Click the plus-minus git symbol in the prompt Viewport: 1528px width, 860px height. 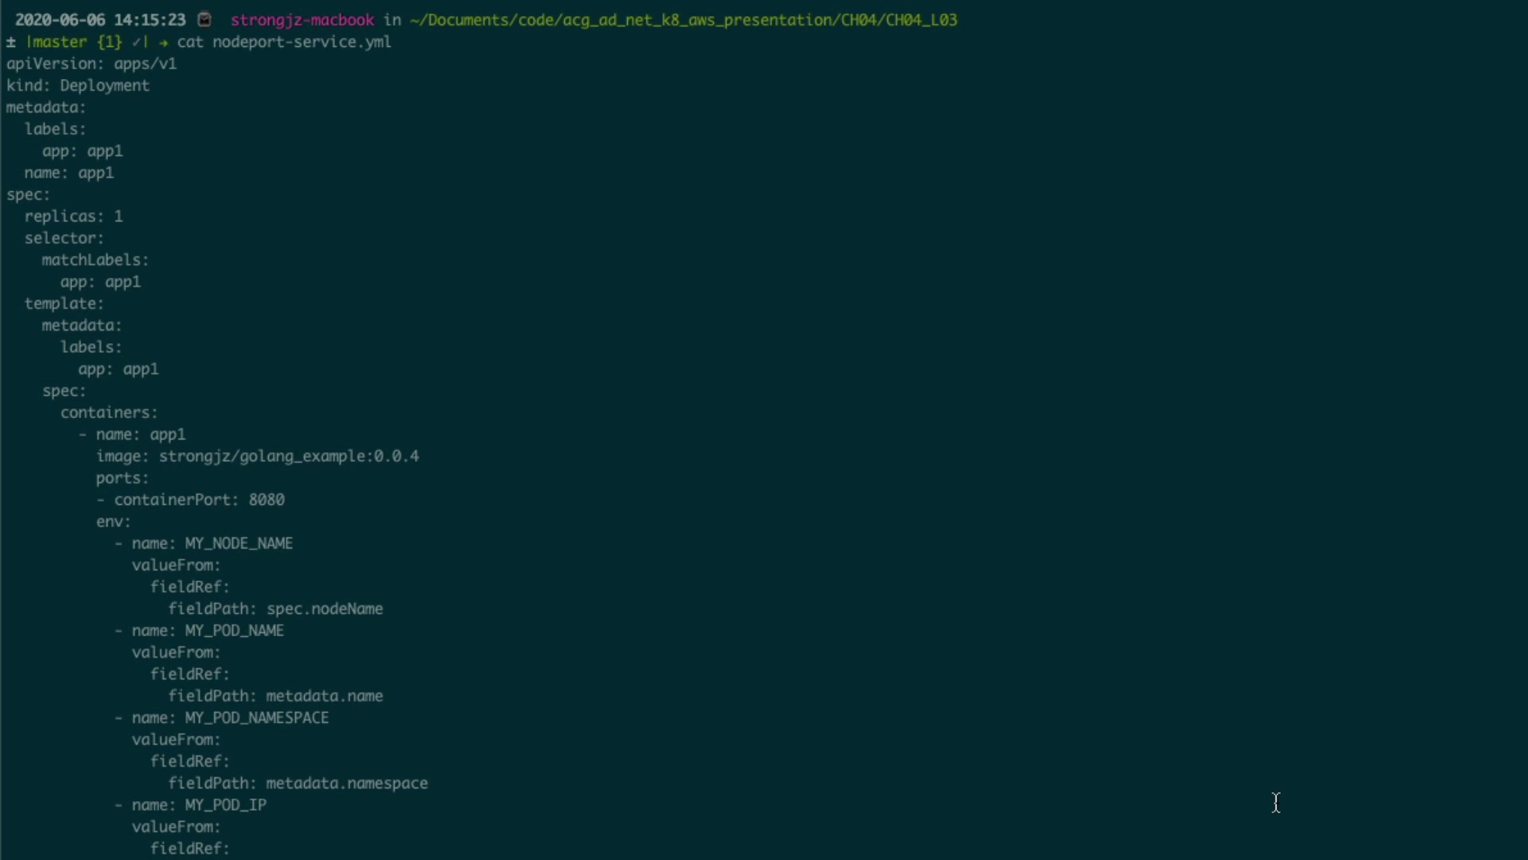point(11,42)
